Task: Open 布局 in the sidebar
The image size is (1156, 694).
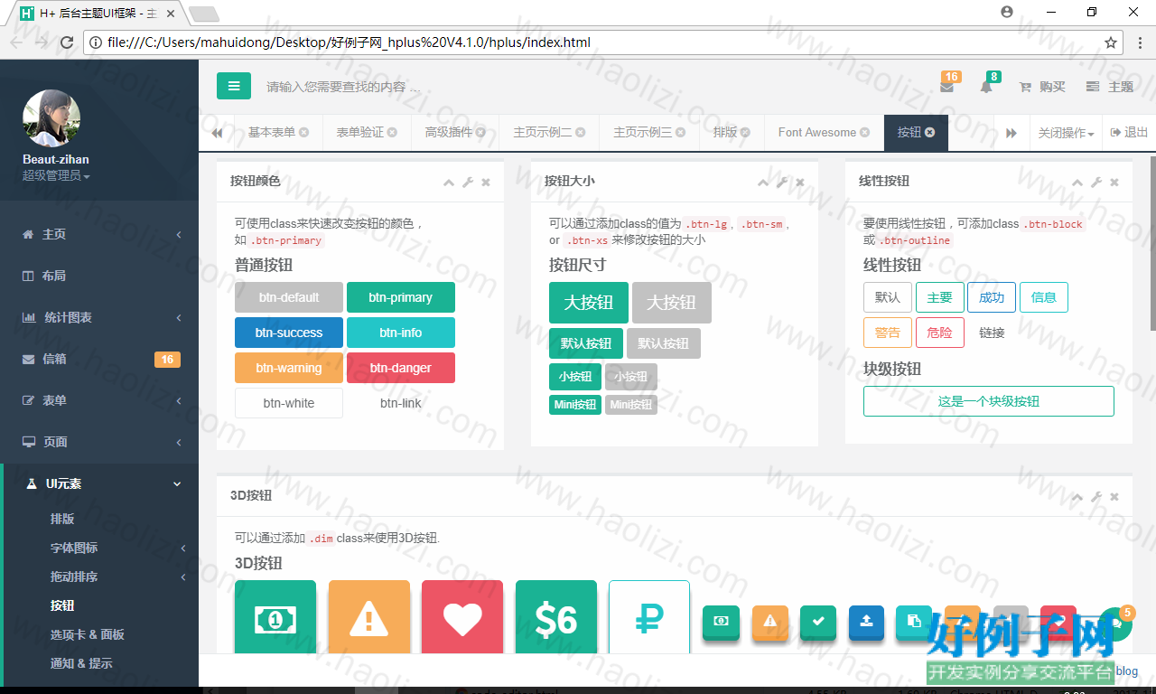Action: (x=99, y=276)
